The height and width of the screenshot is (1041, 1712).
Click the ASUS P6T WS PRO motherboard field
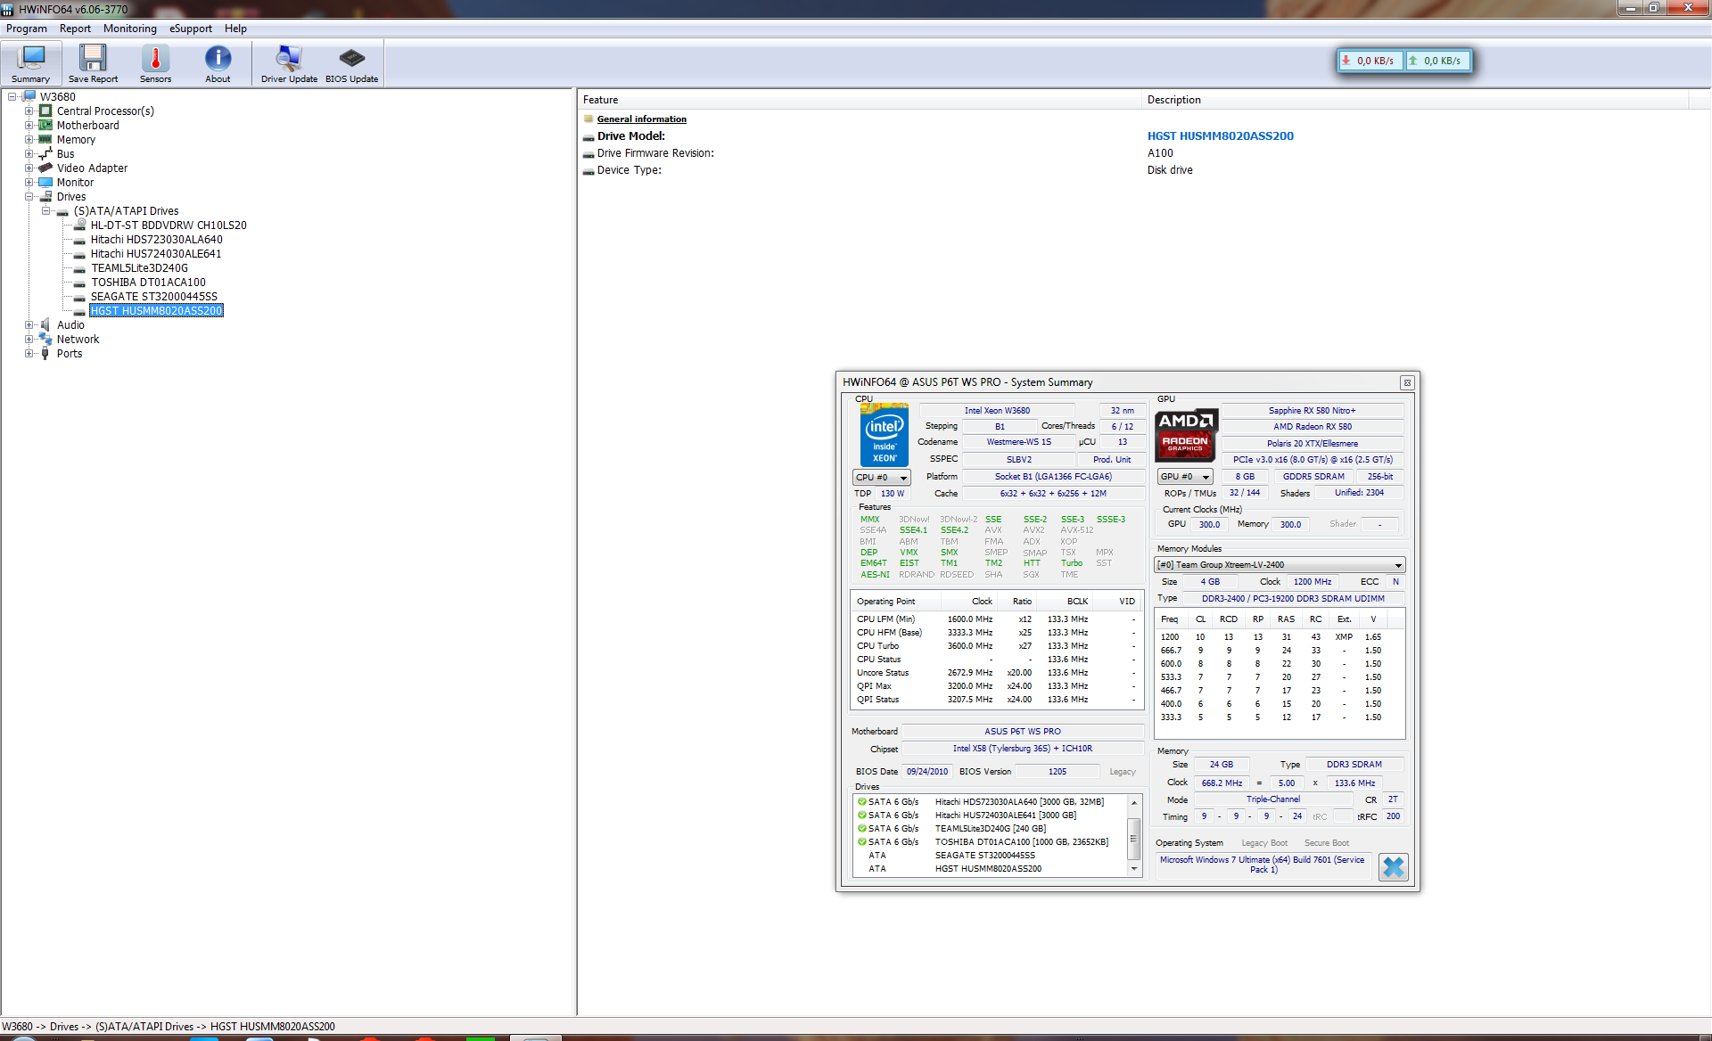[1023, 732]
